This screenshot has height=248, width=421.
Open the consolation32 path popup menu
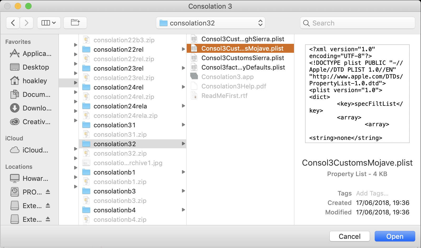point(210,23)
